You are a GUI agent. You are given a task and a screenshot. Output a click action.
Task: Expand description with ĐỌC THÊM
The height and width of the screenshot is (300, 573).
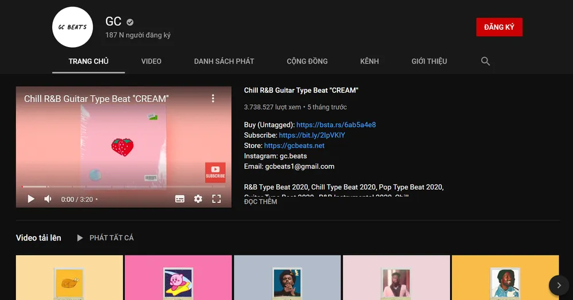pos(261,202)
